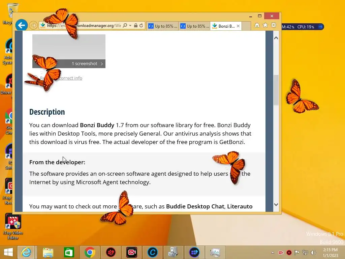Image resolution: width=345 pixels, height=259 pixels.
Task: Open the IObit Software Updater taskbar icon
Action: 194,252
